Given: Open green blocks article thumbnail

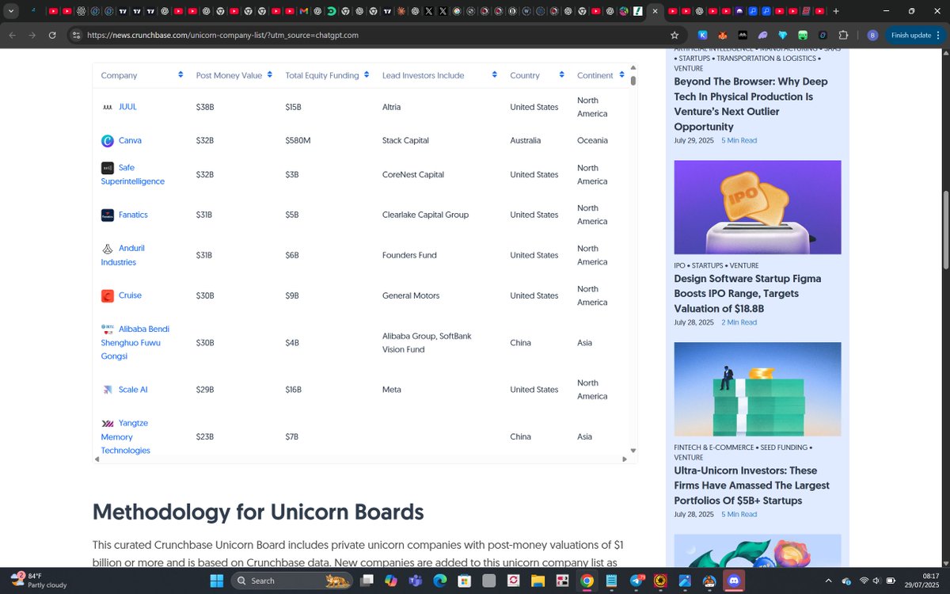Looking at the screenshot, I should click(758, 389).
